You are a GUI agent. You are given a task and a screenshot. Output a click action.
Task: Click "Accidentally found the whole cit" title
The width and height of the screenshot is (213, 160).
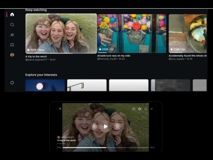tap(188, 56)
